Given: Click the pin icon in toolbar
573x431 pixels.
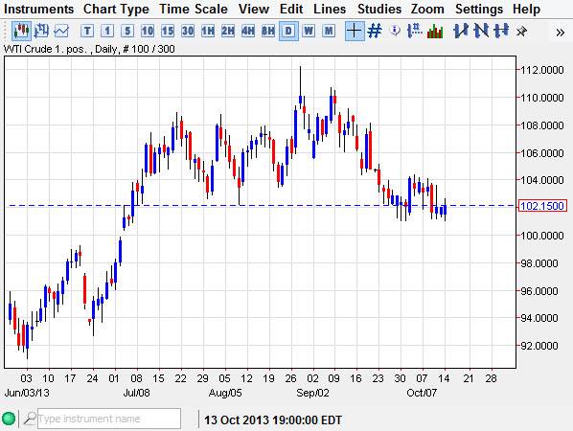Looking at the screenshot, I should (521, 32).
